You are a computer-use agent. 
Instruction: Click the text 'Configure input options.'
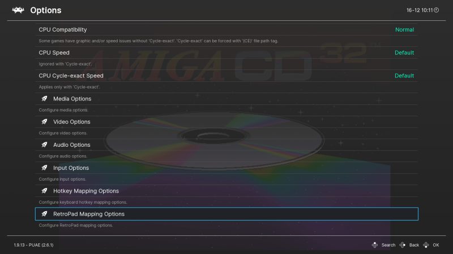pos(62,179)
